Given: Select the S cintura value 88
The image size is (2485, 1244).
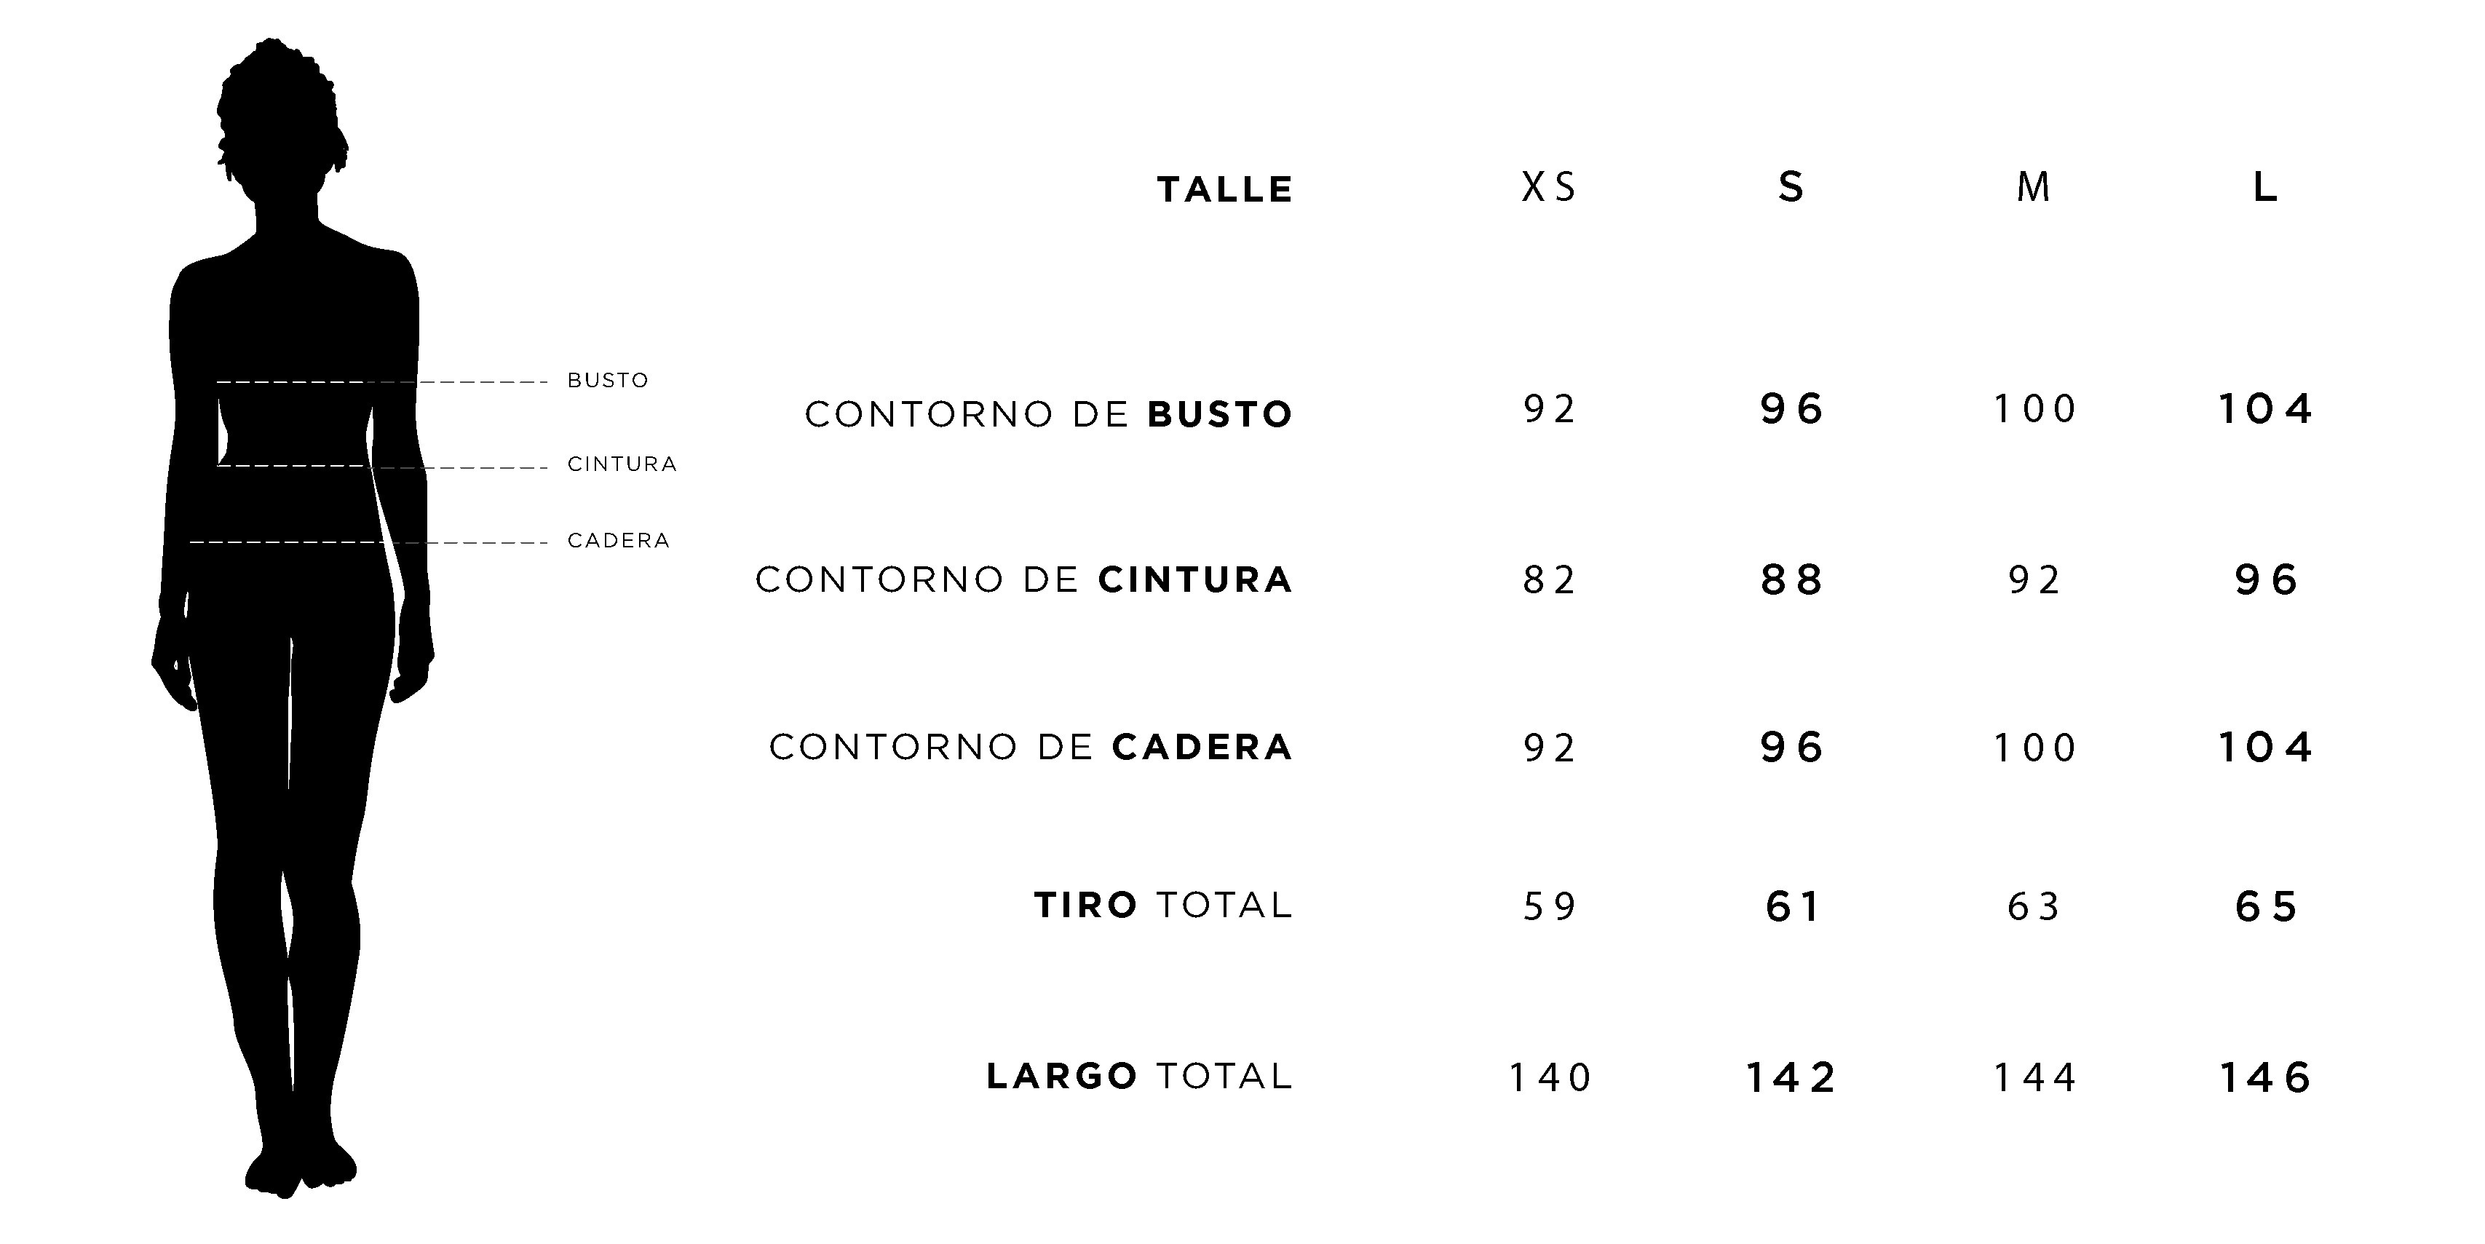Looking at the screenshot, I should click(x=1791, y=579).
